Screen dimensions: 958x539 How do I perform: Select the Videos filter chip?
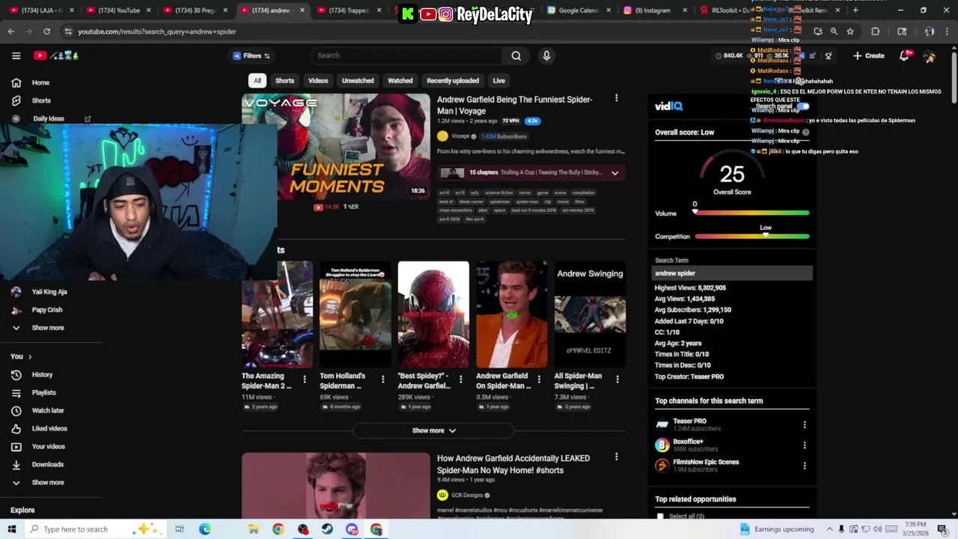click(x=318, y=81)
